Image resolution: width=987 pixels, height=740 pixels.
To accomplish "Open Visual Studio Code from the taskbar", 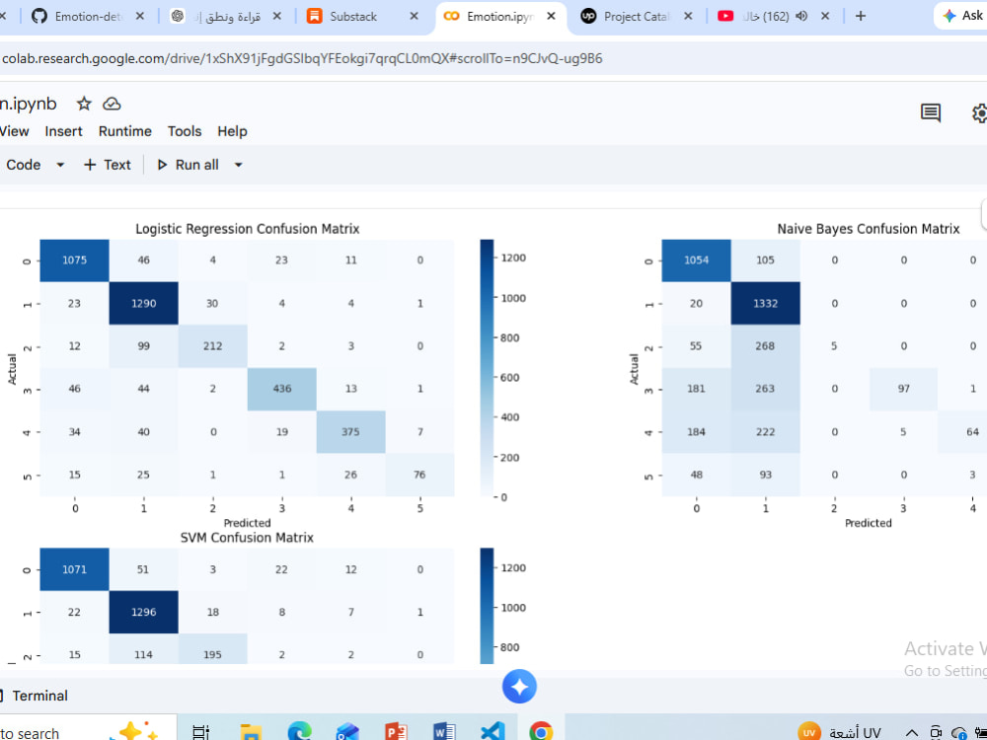I will click(493, 732).
